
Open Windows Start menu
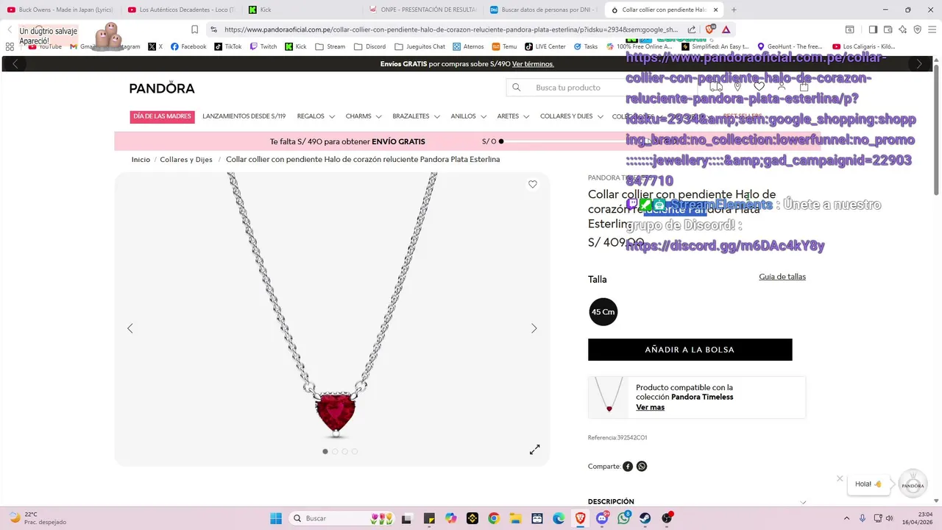coord(276,518)
